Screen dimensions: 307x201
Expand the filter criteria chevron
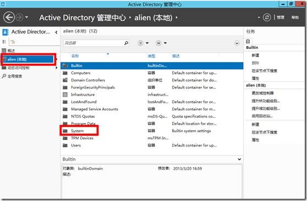coord(237,43)
